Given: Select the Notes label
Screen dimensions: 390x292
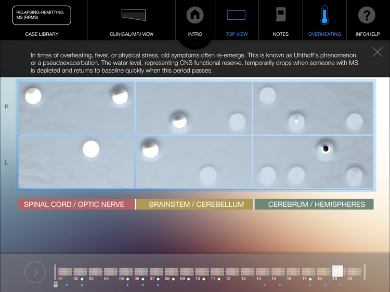Looking at the screenshot, I should tap(281, 34).
